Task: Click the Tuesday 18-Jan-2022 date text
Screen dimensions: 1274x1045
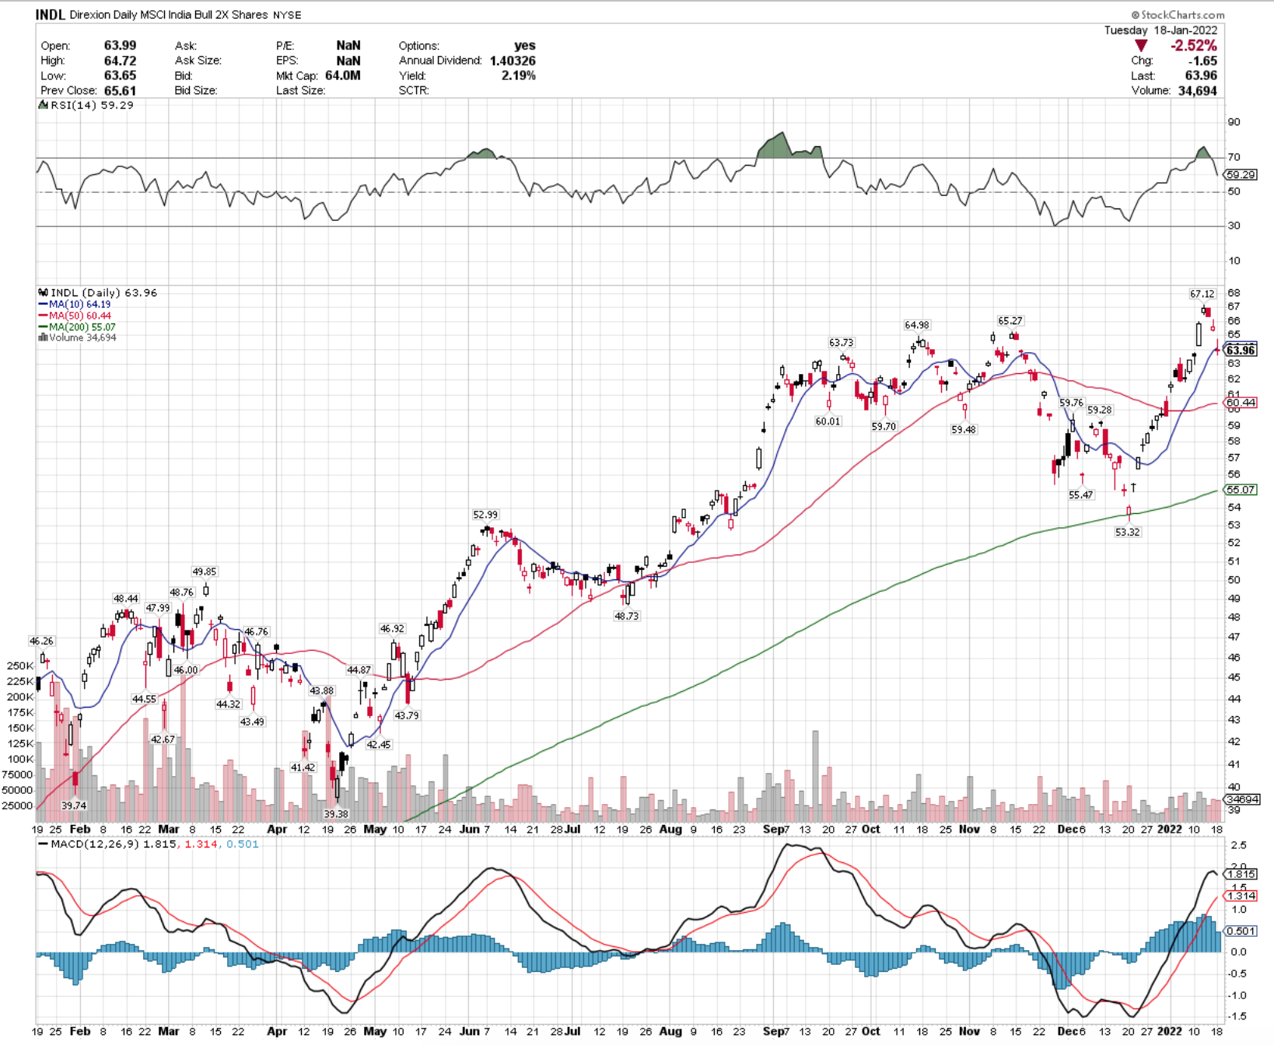Action: point(1160,30)
